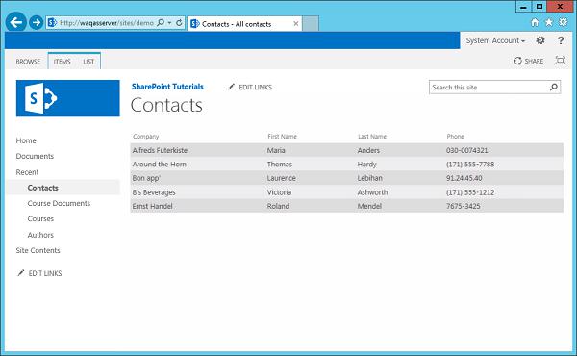Image resolution: width=577 pixels, height=356 pixels.
Task: Open Site Contents link
Action: [38, 250]
